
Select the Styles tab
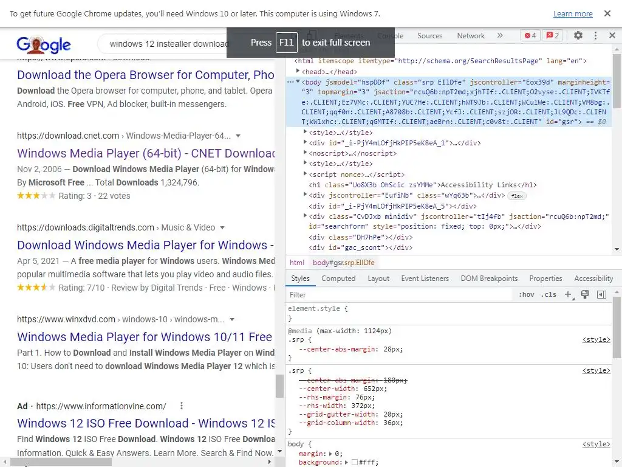point(300,278)
